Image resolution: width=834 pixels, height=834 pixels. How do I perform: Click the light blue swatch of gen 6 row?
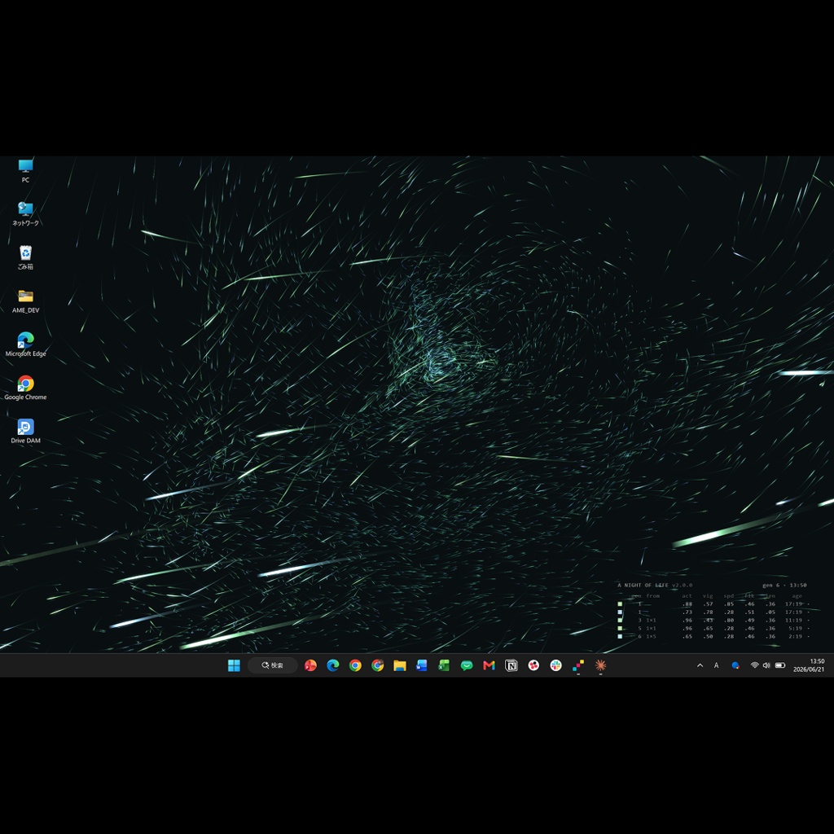[x=620, y=636]
